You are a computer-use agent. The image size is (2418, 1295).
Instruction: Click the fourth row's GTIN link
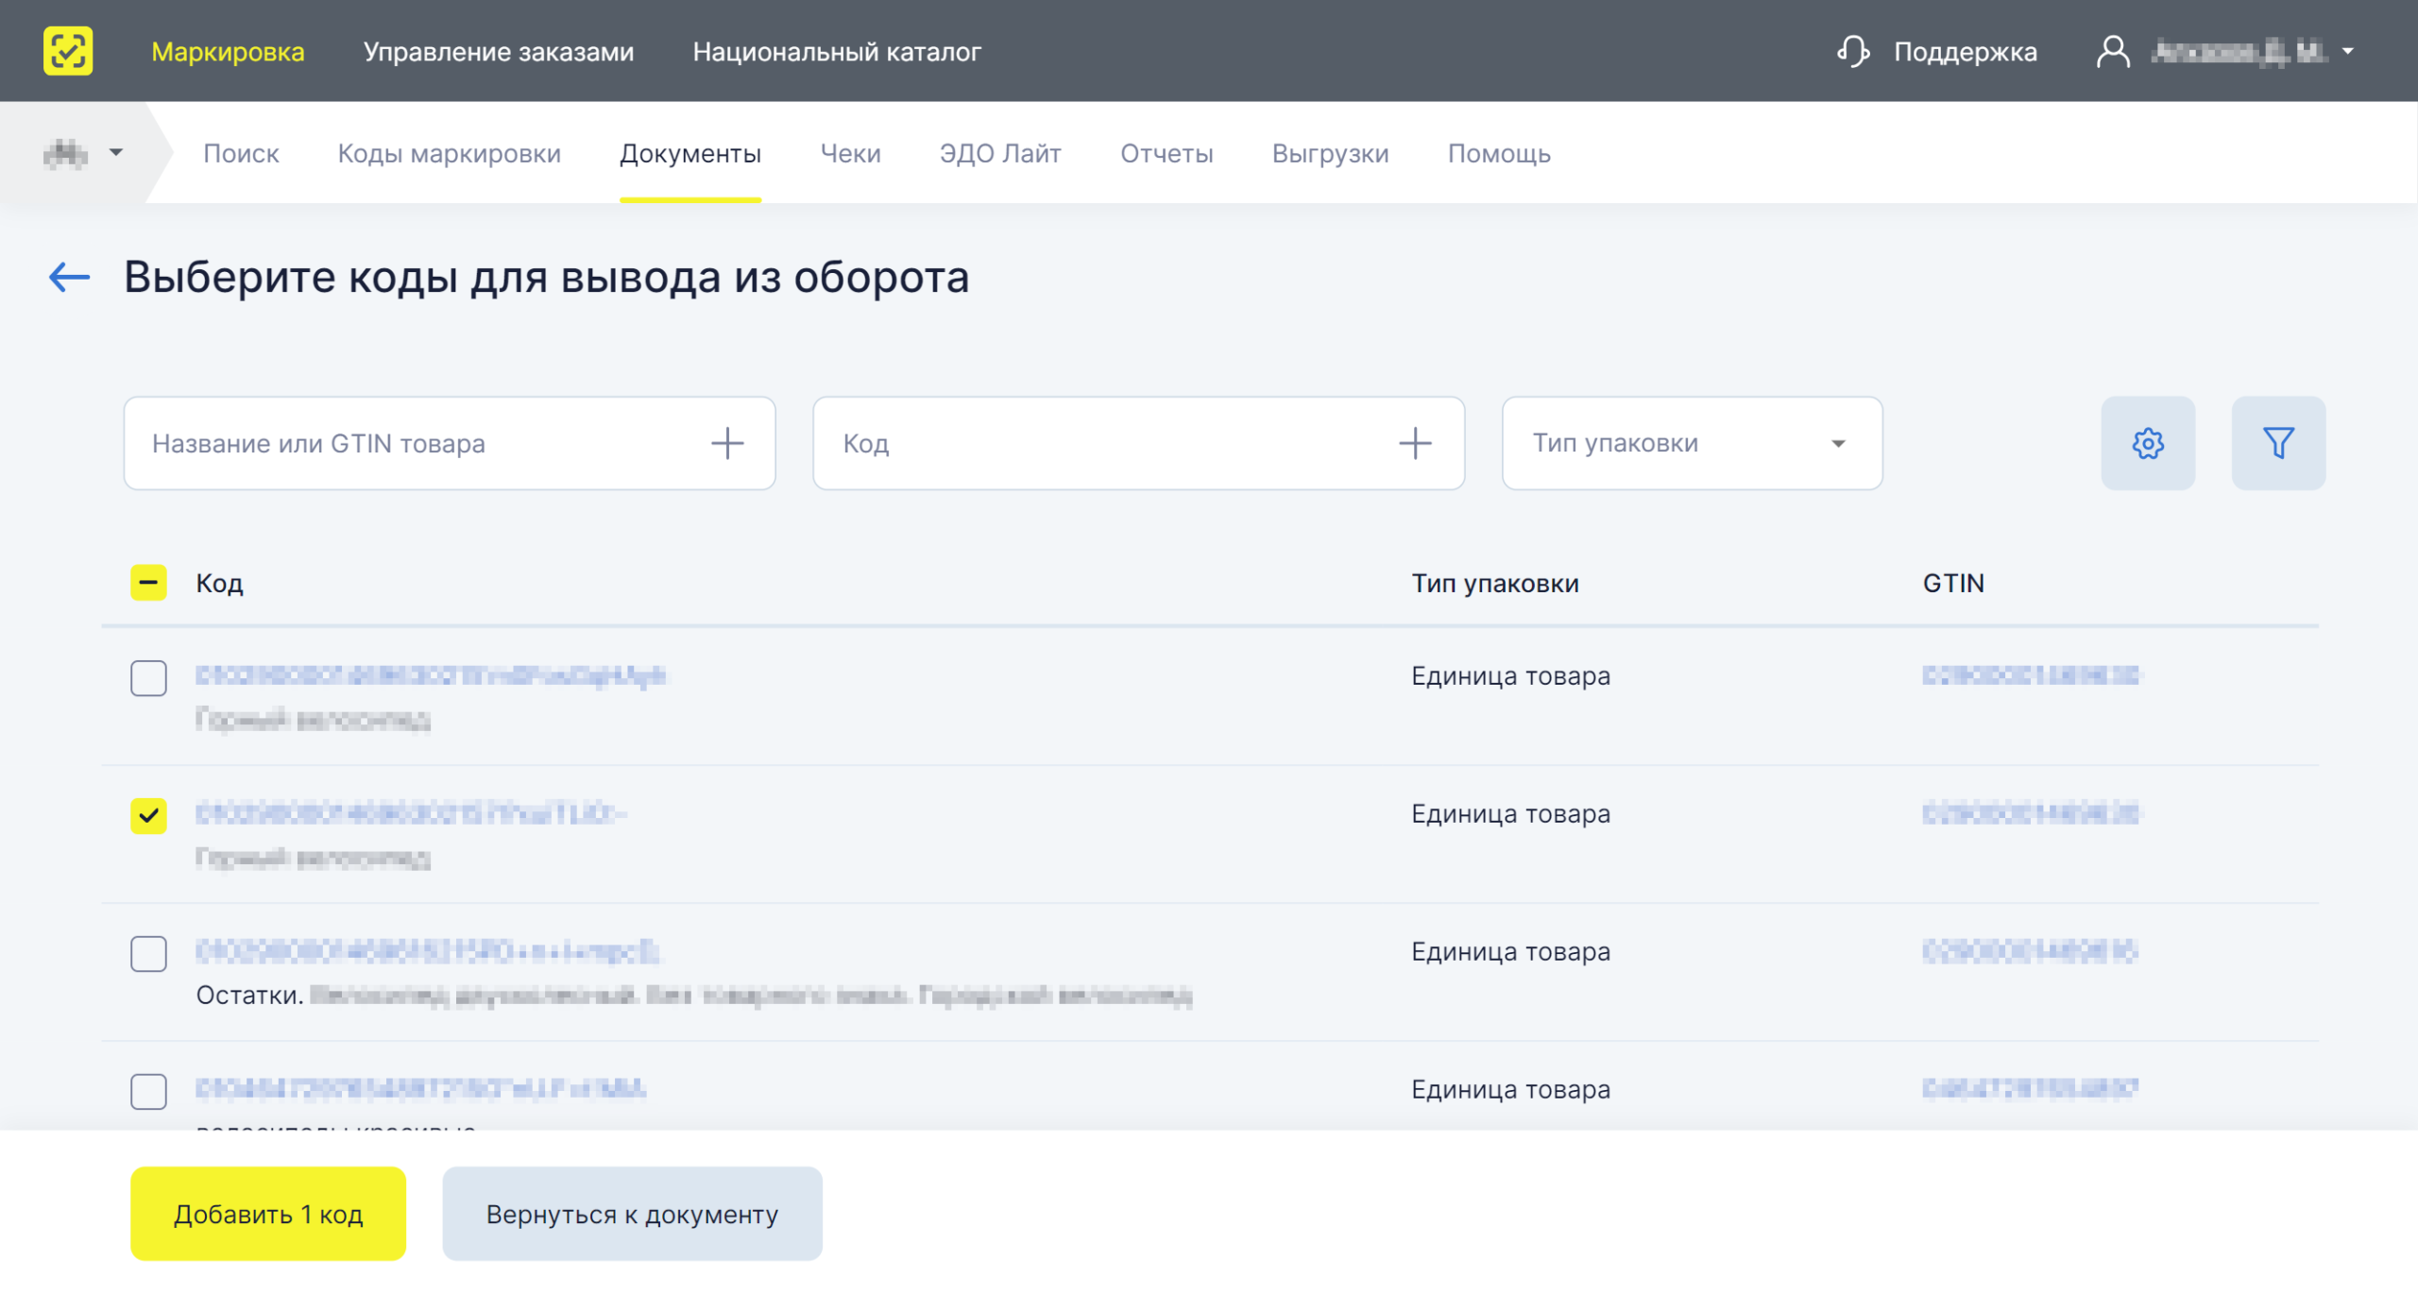click(x=2031, y=1089)
